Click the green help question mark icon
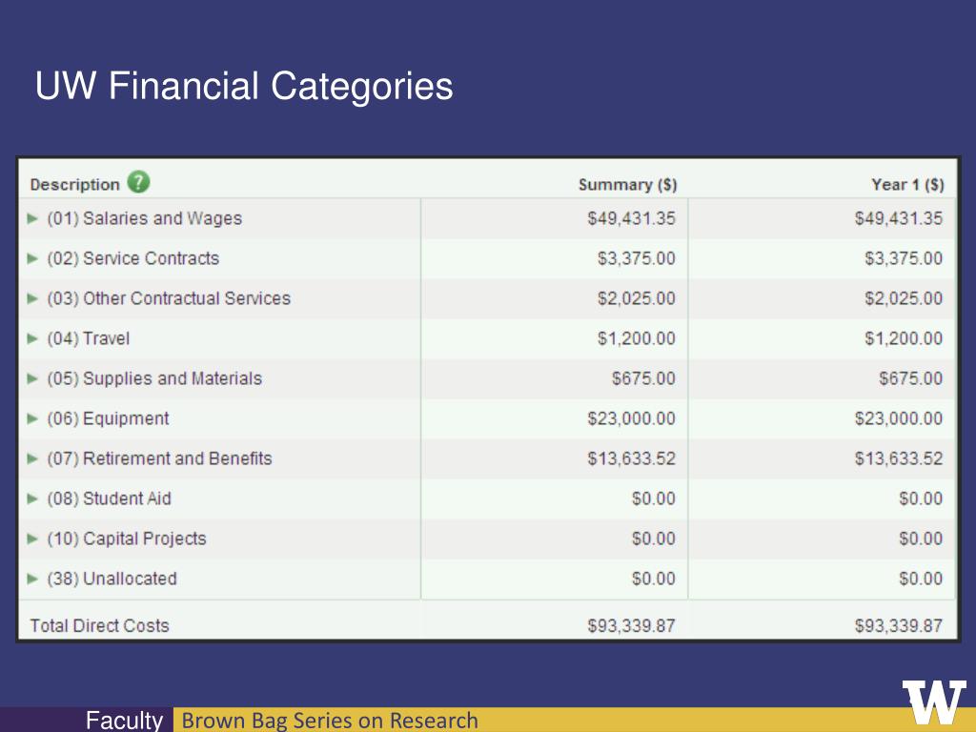 click(139, 182)
